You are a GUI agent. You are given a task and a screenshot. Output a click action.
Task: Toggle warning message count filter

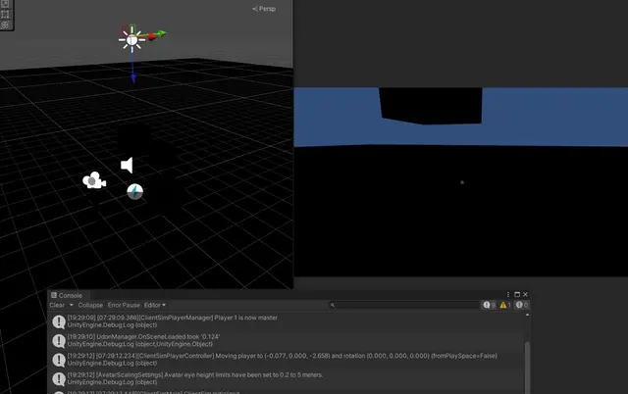(x=505, y=306)
